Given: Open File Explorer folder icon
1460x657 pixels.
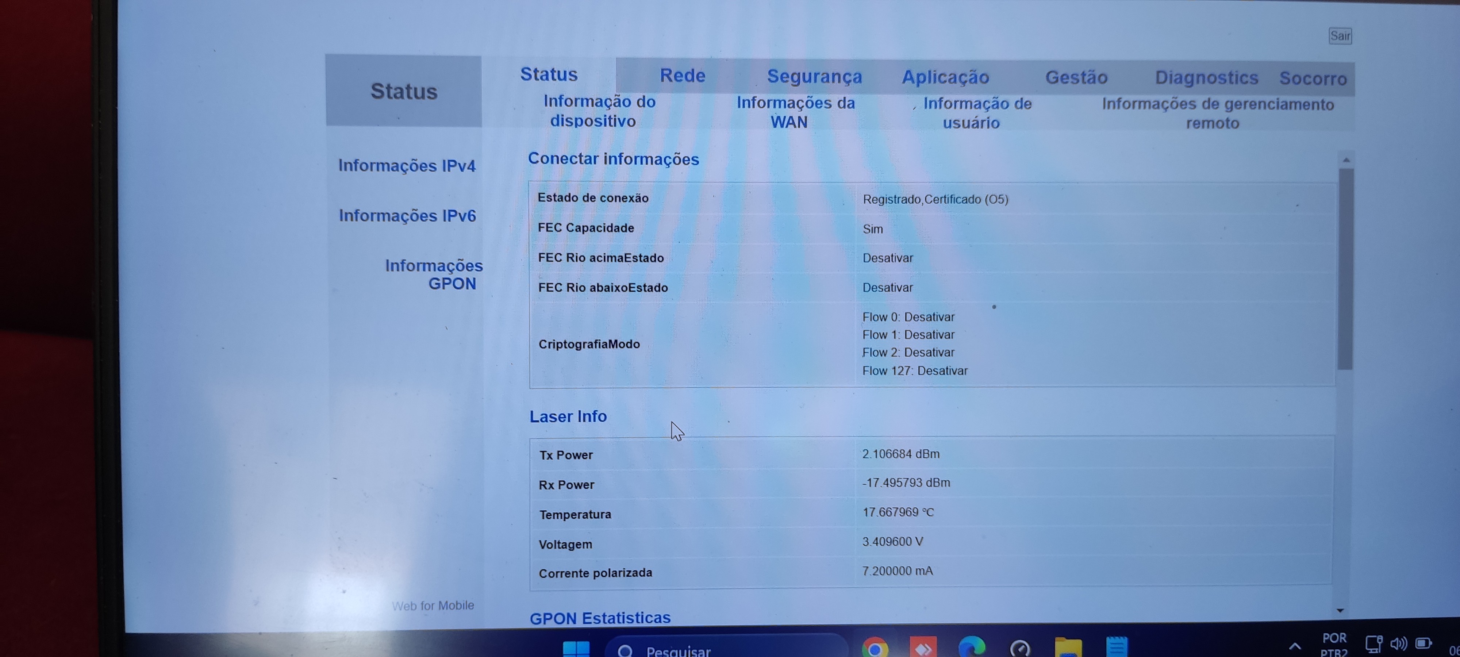Looking at the screenshot, I should 1068,648.
